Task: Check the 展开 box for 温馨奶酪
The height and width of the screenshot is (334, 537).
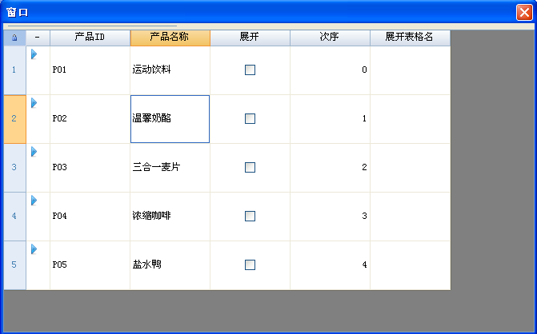Action: (250, 118)
